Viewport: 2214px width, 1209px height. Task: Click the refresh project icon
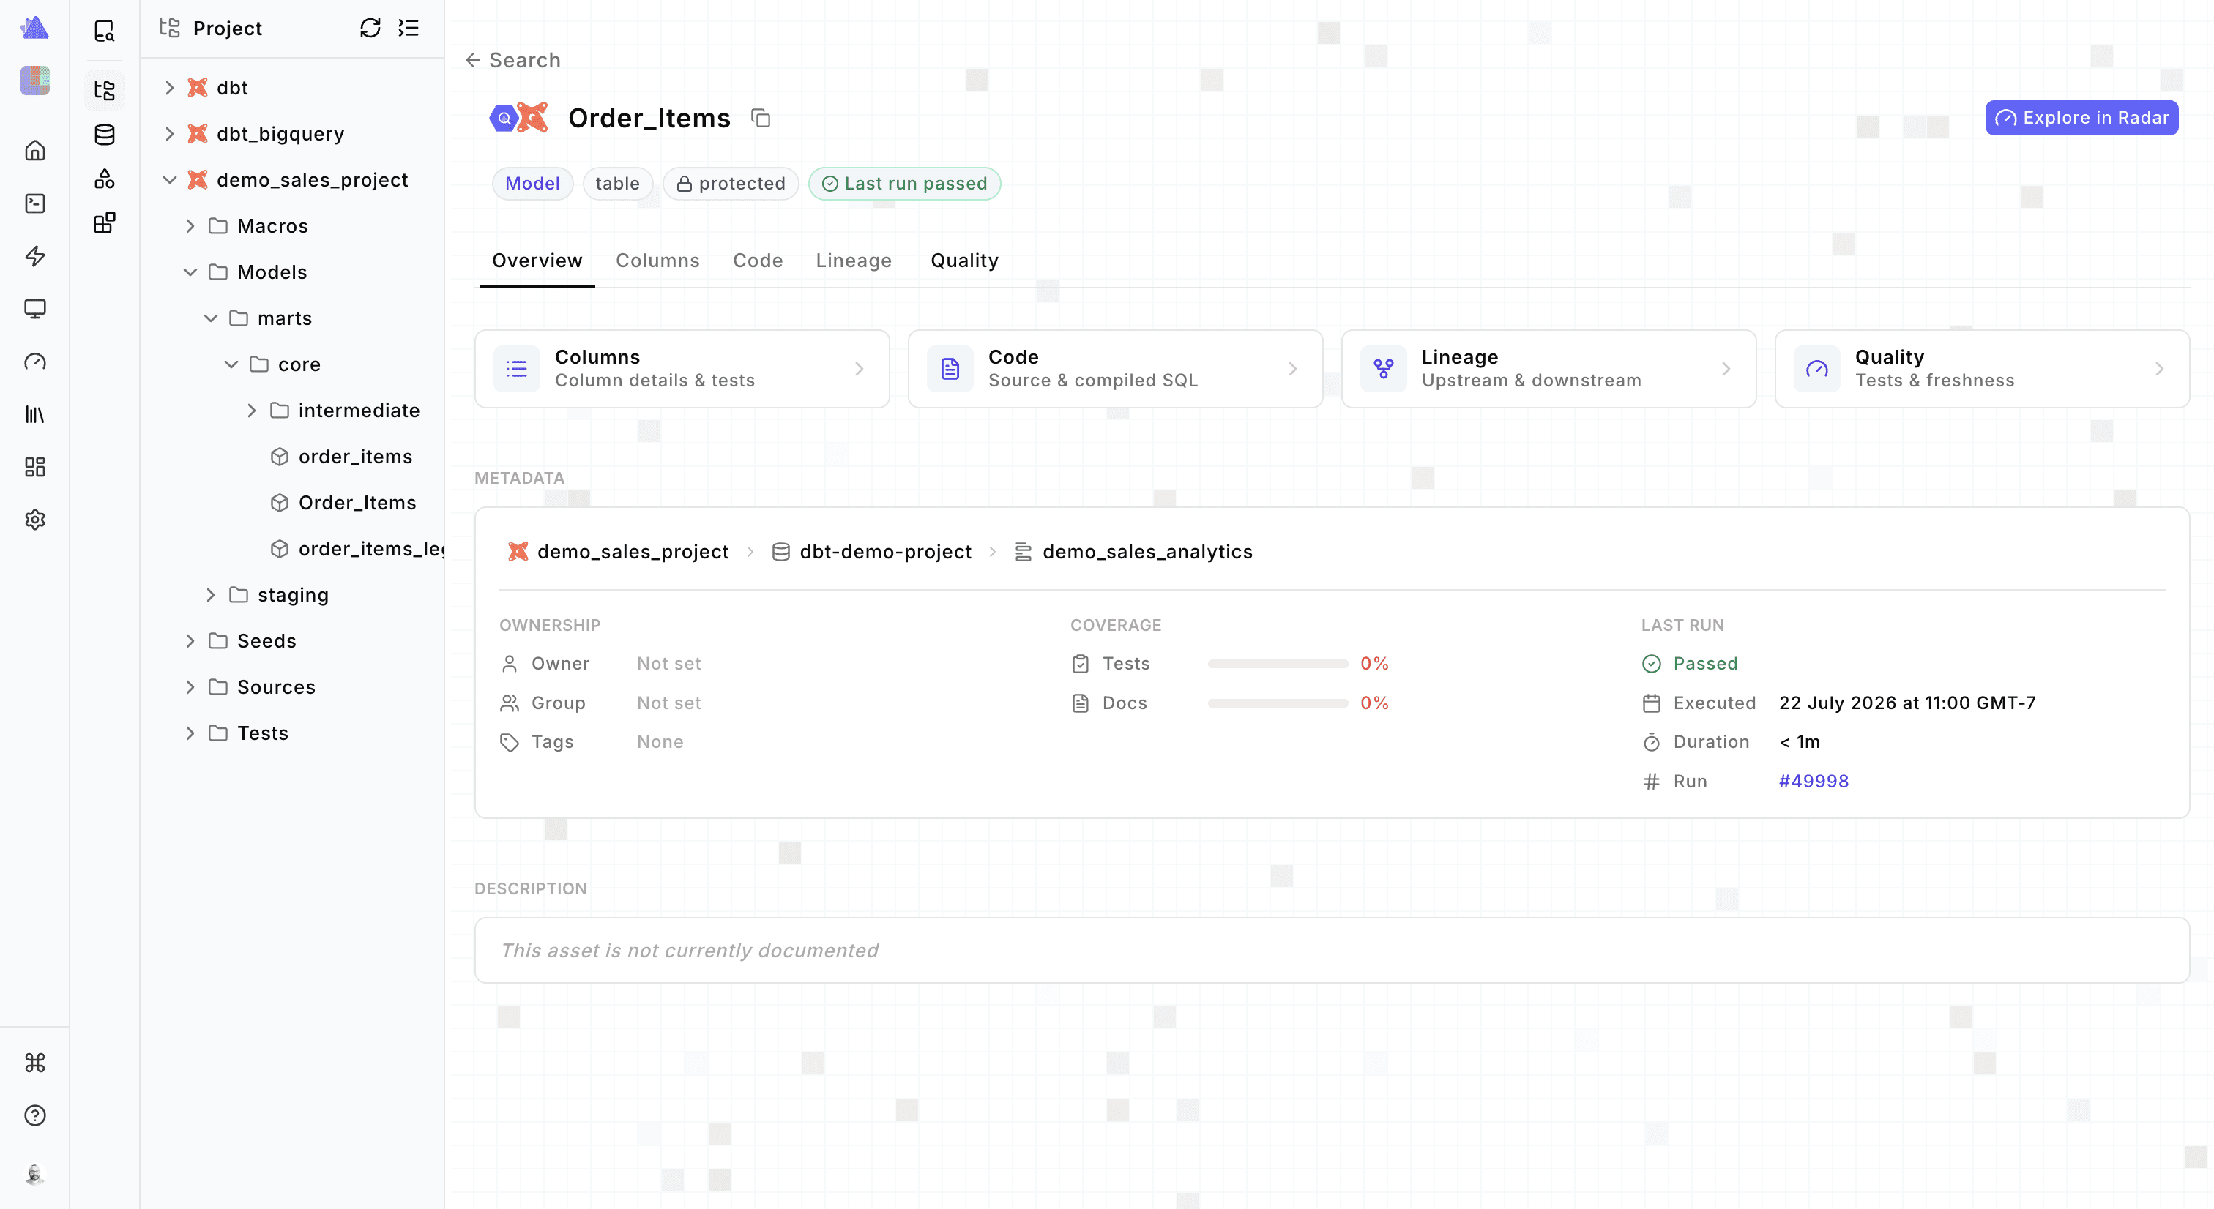pos(370,29)
